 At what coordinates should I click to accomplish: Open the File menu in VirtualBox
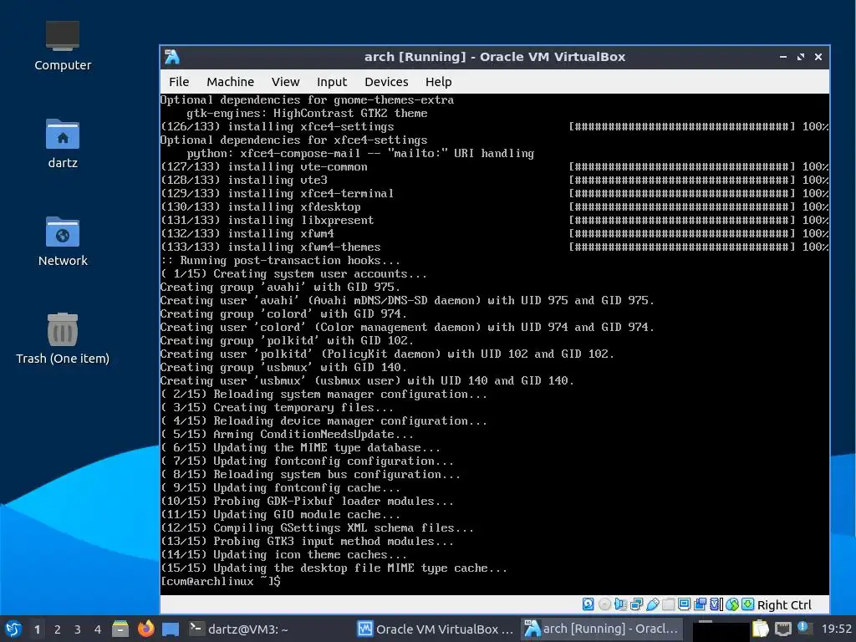click(x=179, y=82)
